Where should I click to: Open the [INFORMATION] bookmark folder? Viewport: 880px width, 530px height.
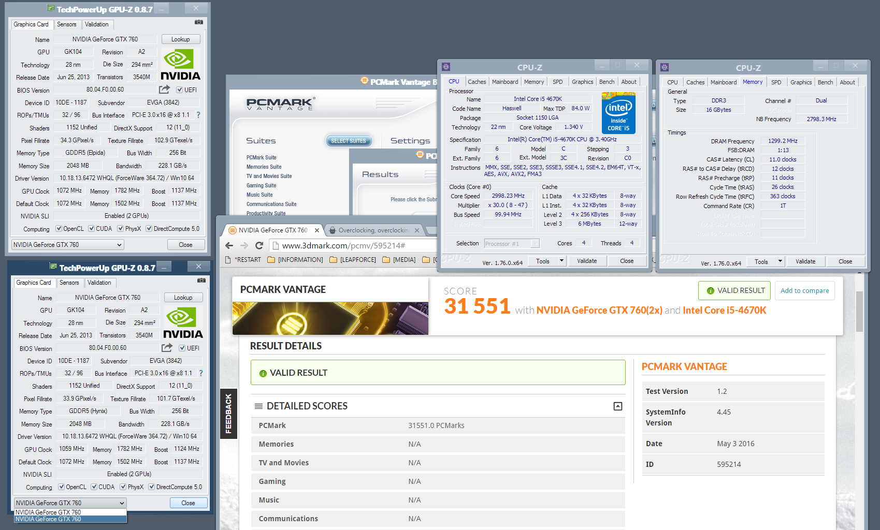[x=295, y=260]
